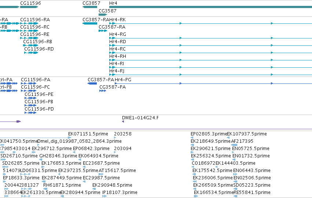Viewport: 312px width, 198px height.
Task: Select transcript Hr4-RK
Action: [x=118, y=20]
